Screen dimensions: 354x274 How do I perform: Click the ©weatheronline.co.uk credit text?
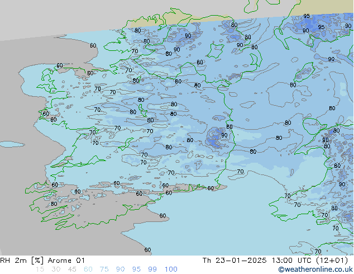315,270
